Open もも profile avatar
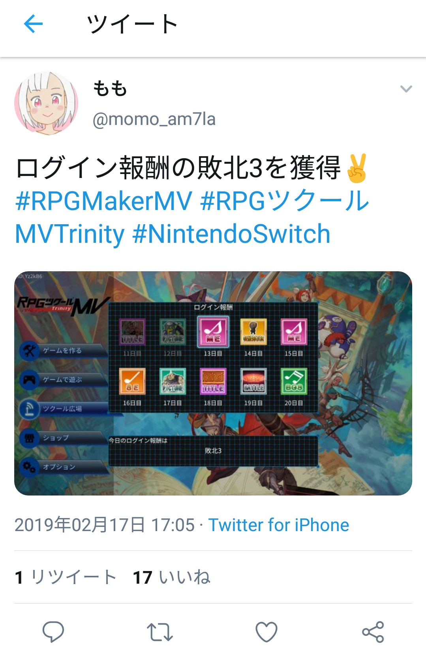 (x=46, y=104)
